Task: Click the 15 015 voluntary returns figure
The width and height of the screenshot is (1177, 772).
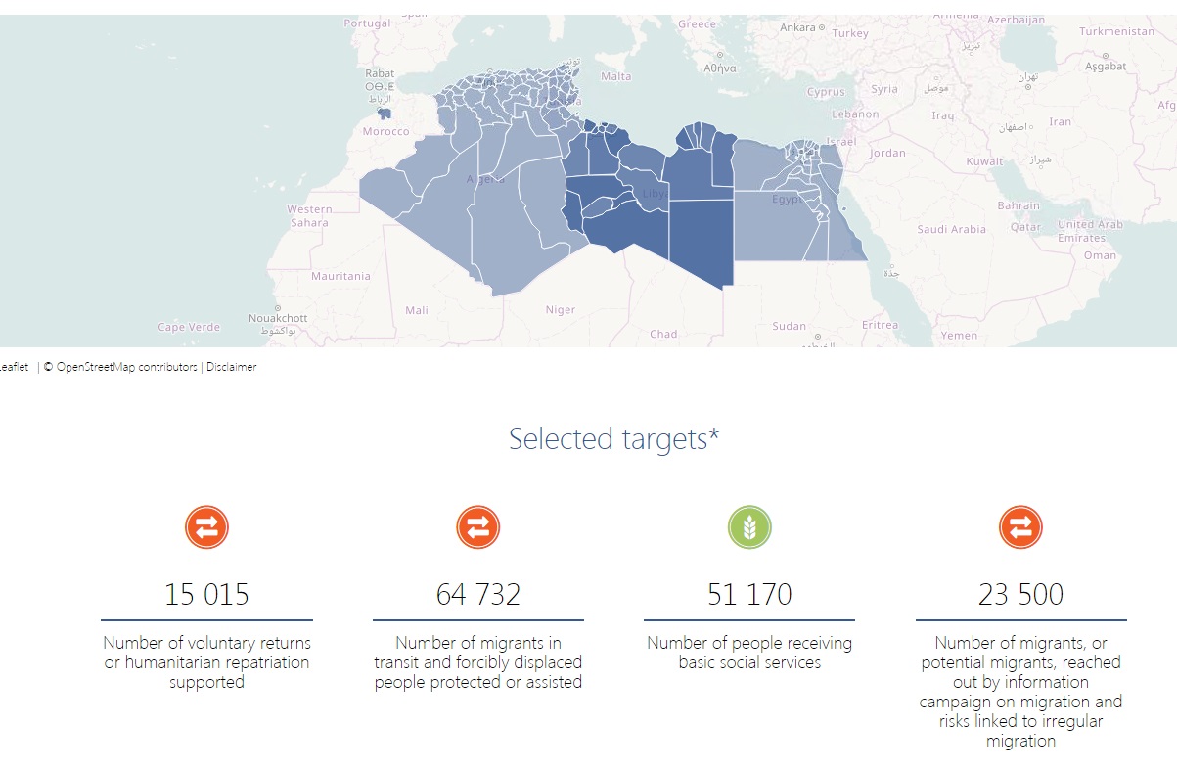Action: point(206,594)
